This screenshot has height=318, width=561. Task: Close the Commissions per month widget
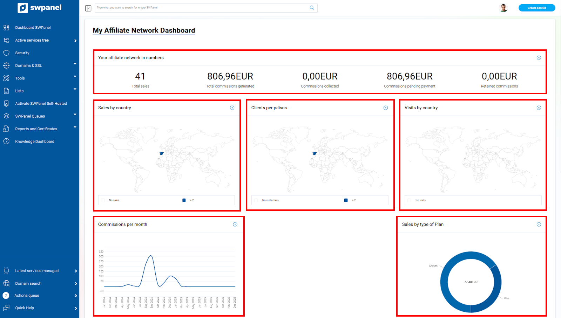click(235, 224)
